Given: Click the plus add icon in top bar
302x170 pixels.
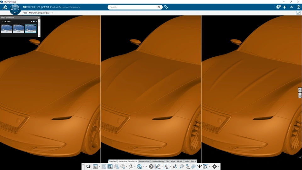Looking at the screenshot, I should (285, 7).
